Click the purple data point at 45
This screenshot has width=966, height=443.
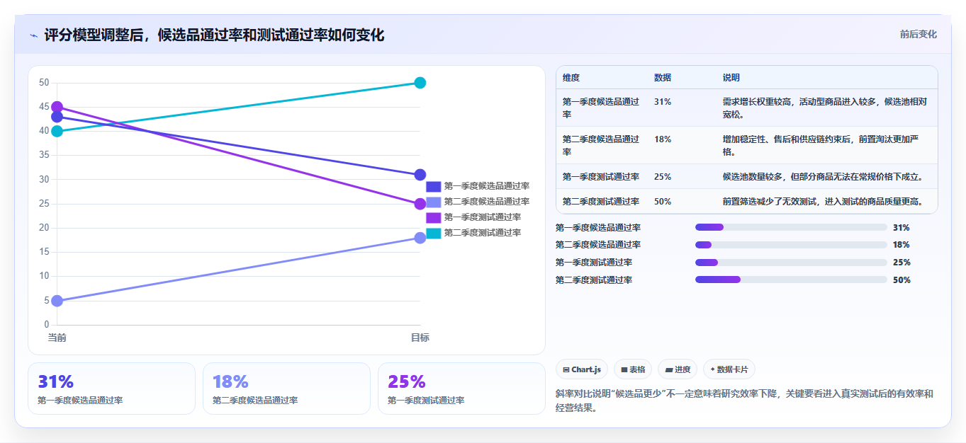[x=57, y=107]
